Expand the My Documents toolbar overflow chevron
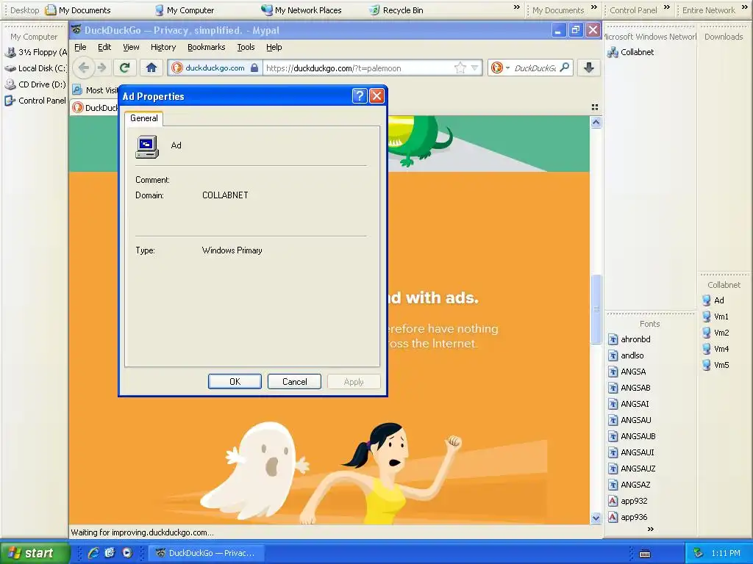Viewport: 753px width, 564px height. (x=594, y=7)
